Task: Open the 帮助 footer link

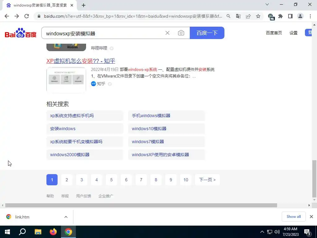Action: point(50,196)
